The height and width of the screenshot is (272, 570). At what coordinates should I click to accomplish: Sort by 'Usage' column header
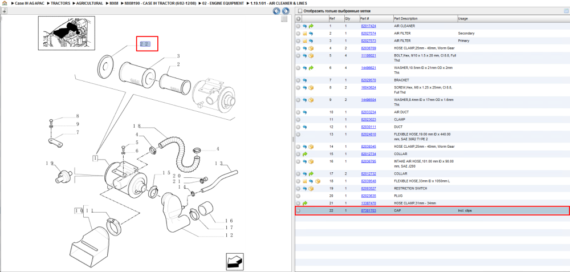pyautogui.click(x=514, y=19)
